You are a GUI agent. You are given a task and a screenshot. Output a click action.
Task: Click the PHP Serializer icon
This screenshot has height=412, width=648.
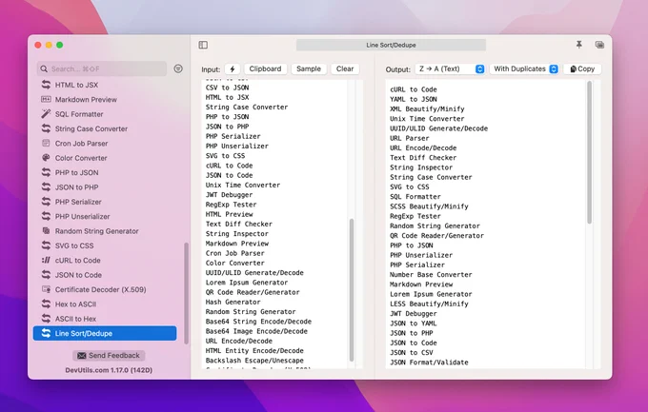point(46,202)
